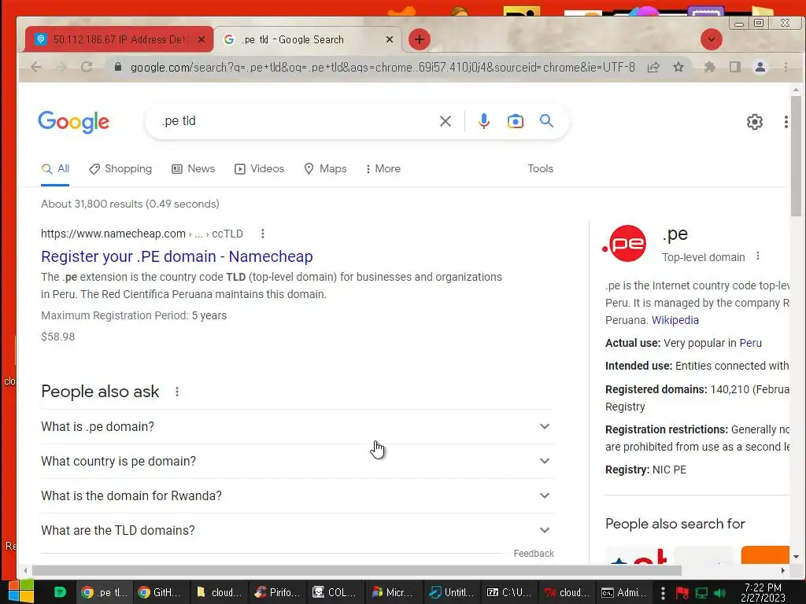Click the horizontal scrollbar thumb

[357, 571]
